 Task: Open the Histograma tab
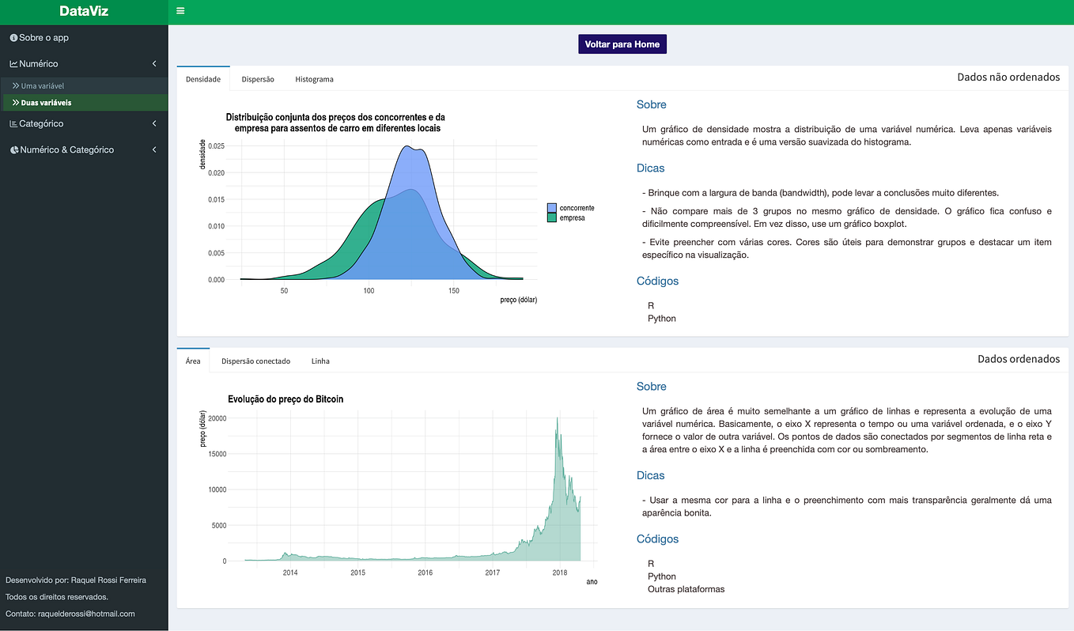(314, 79)
